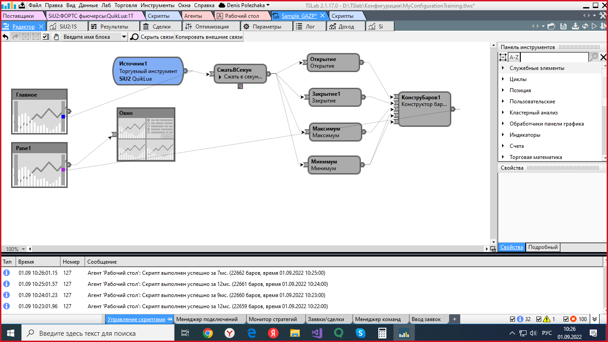Open the Торговля menu
Screen dimensions: 608x342
[x=126, y=5]
